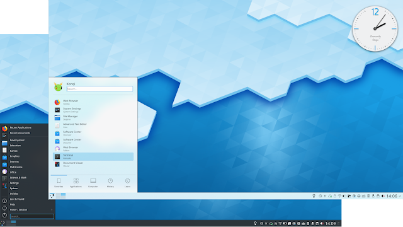The width and height of the screenshot is (403, 227).
Task: Click Dolphin folder icon in dark sidebar
Action: [4, 143]
